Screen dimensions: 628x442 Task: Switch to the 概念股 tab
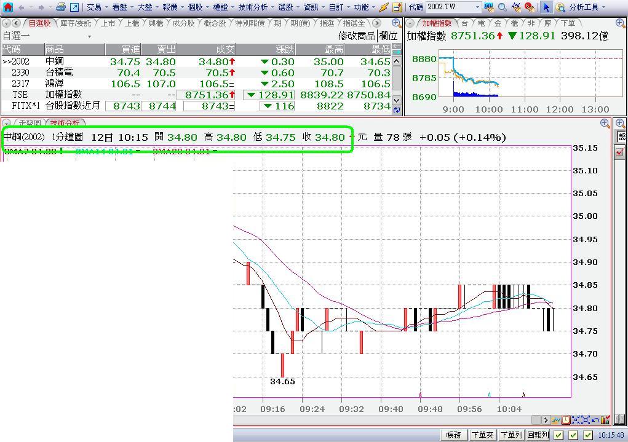[215, 23]
